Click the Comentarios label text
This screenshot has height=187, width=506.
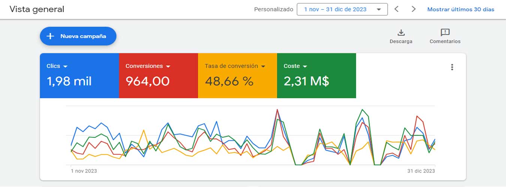[445, 42]
